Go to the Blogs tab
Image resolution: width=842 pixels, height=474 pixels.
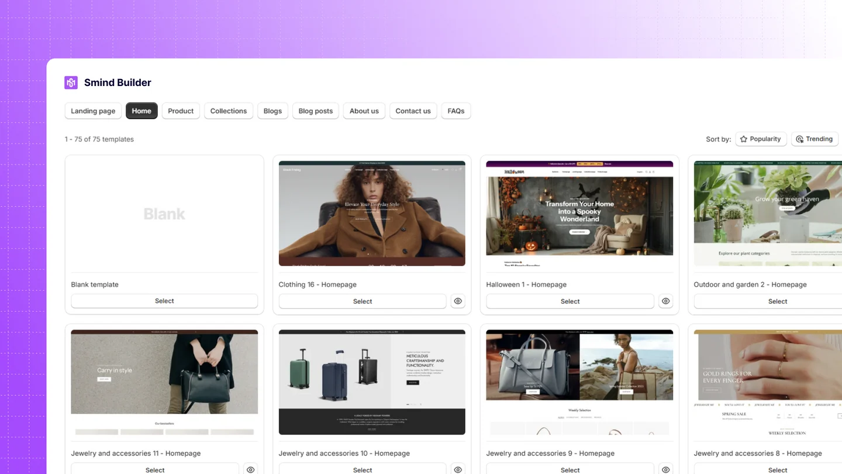(x=272, y=111)
